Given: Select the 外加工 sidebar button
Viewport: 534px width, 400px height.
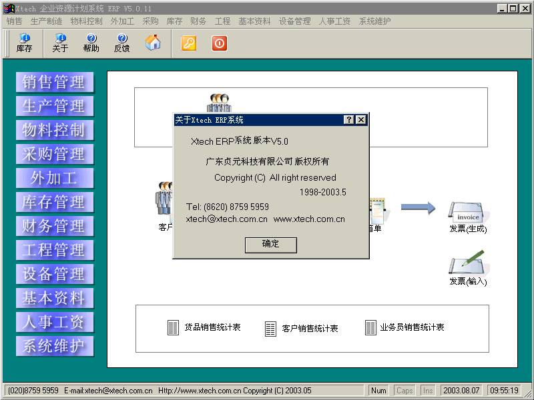Looking at the screenshot, I should (55, 178).
